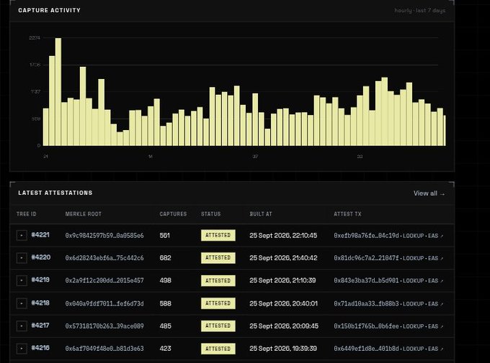Click the 'hourly · last 7 days' label

(419, 10)
